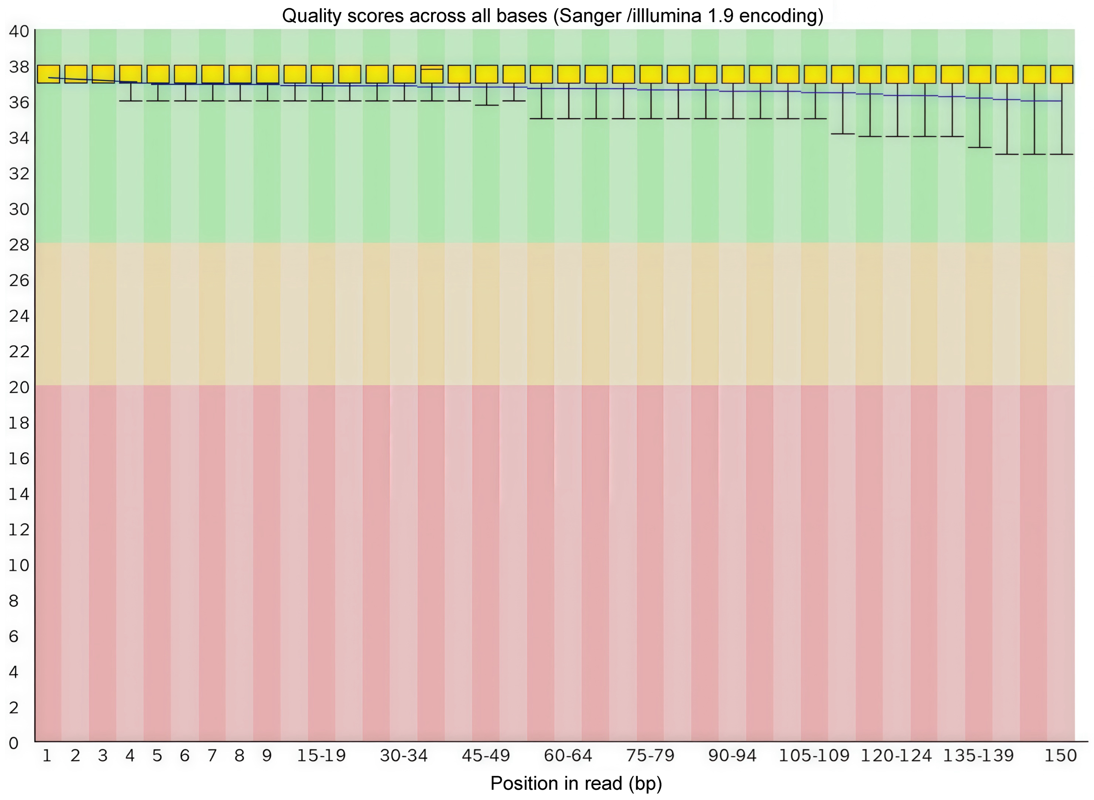Click the y-axis label 0
Viewport: 1094px width, 800px height.
[14, 743]
